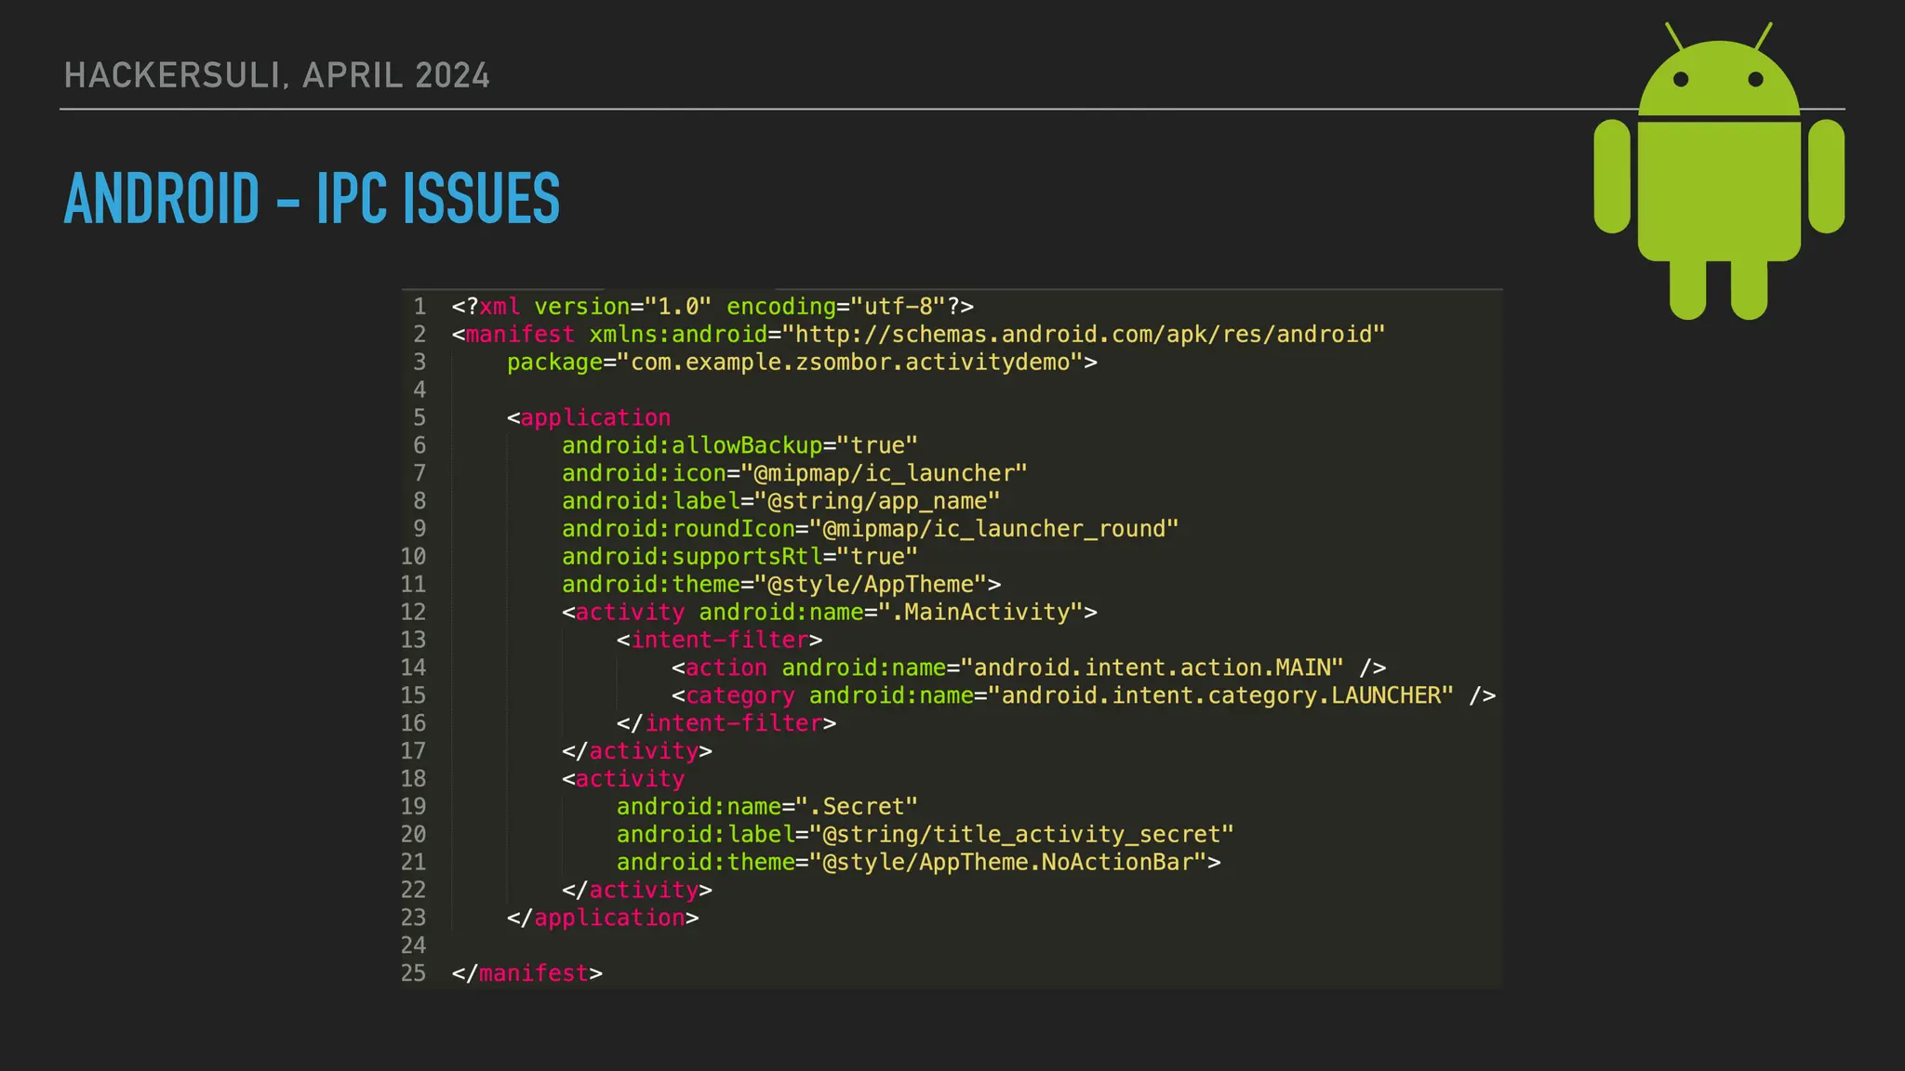Click the package="com.example.zsombor.activitydemo" line
The image size is (1905, 1071).
[802, 362]
